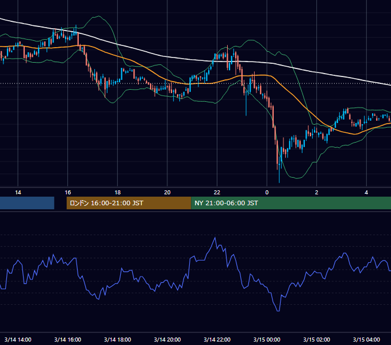Click the '0' hour axis label
Screen dimensions: 391x345
click(267, 193)
